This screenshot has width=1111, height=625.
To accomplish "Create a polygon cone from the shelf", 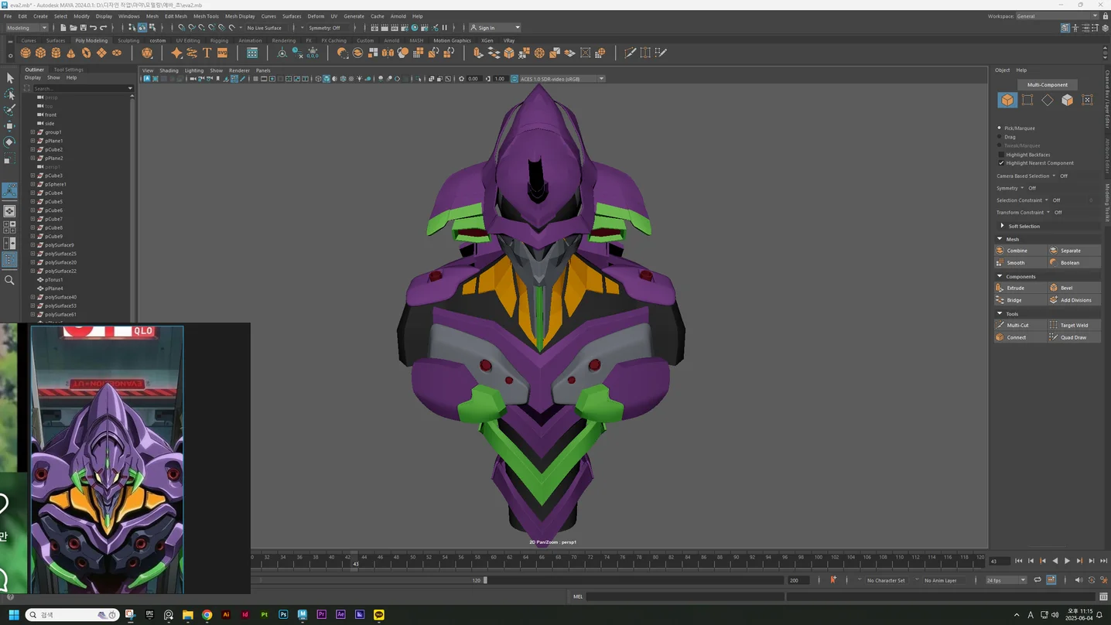I will [71, 53].
